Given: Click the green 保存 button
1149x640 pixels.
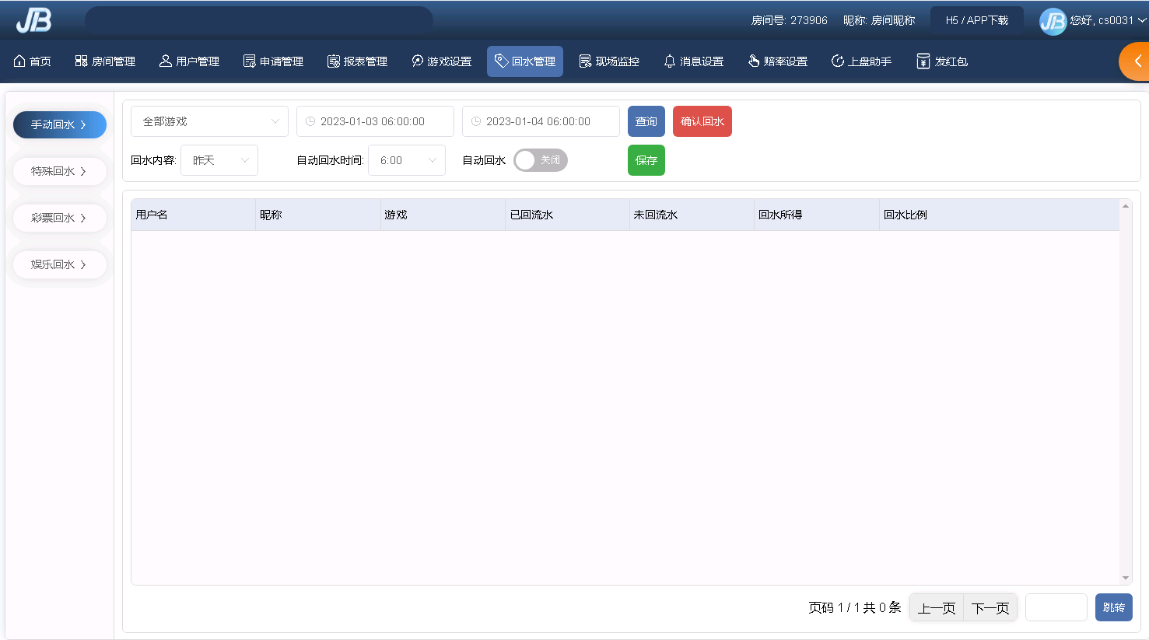Looking at the screenshot, I should tap(646, 160).
